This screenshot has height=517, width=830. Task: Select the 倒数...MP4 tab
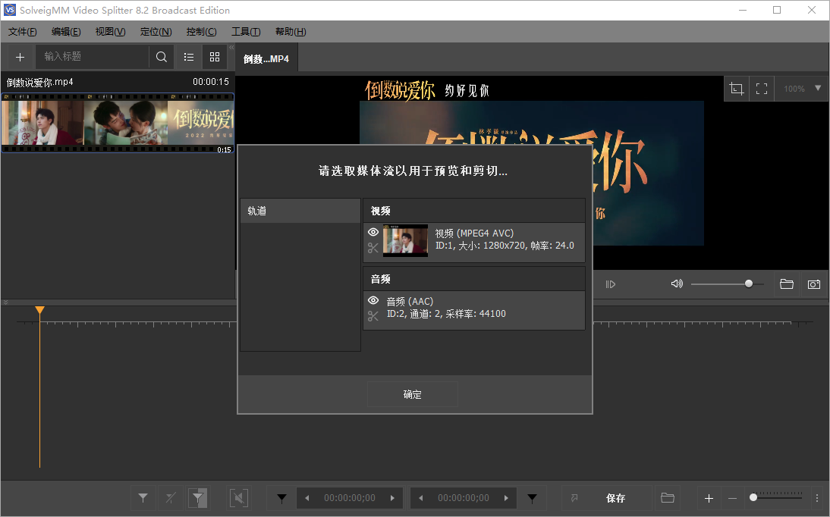click(x=267, y=57)
